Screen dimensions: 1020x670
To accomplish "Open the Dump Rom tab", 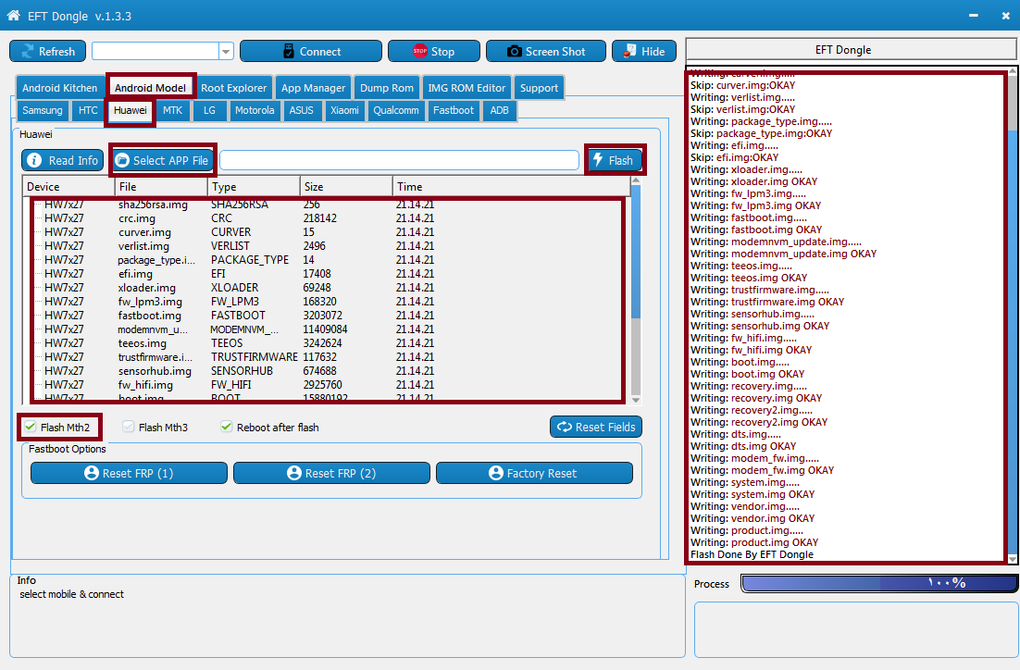I will pos(386,88).
